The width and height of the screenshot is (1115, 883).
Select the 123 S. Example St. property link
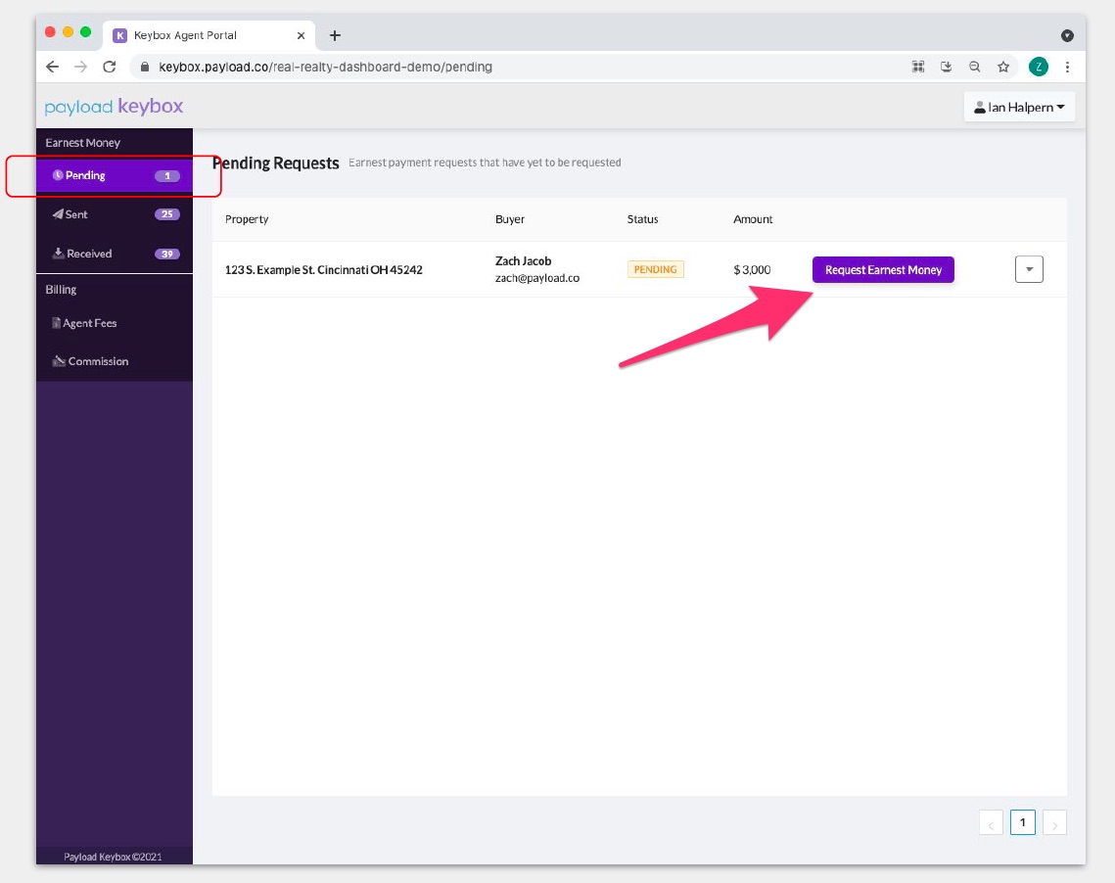click(324, 269)
